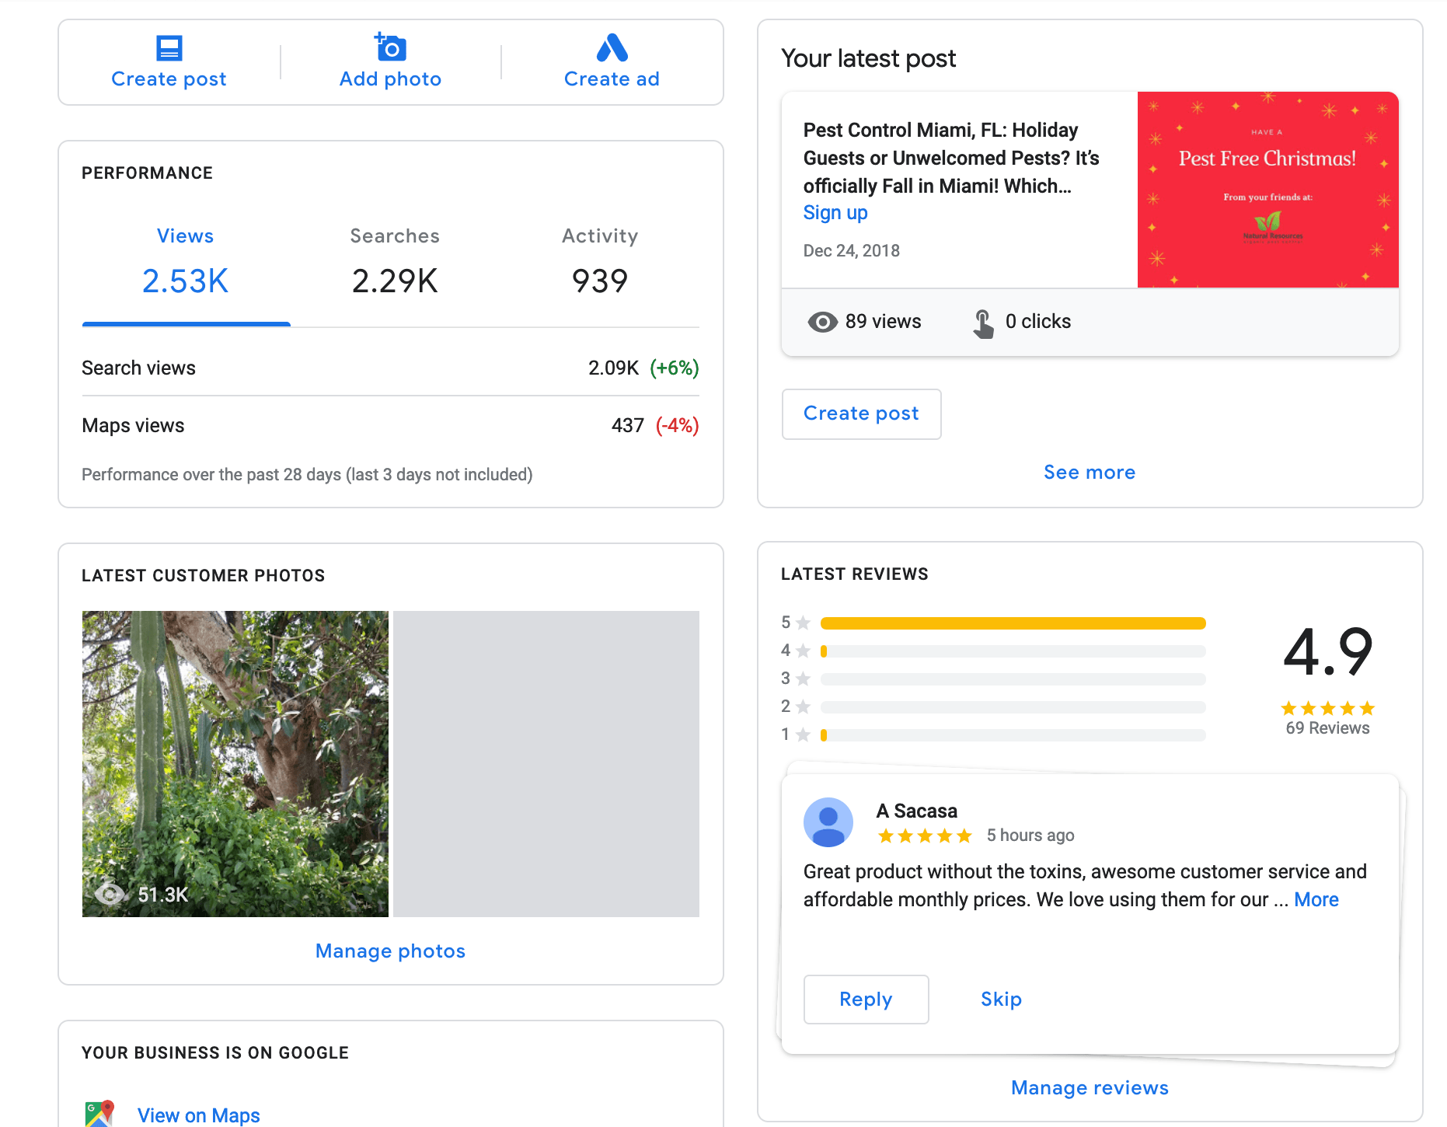Click the tap icon beside 0 clicks
The width and height of the screenshot is (1447, 1127).
(x=983, y=323)
